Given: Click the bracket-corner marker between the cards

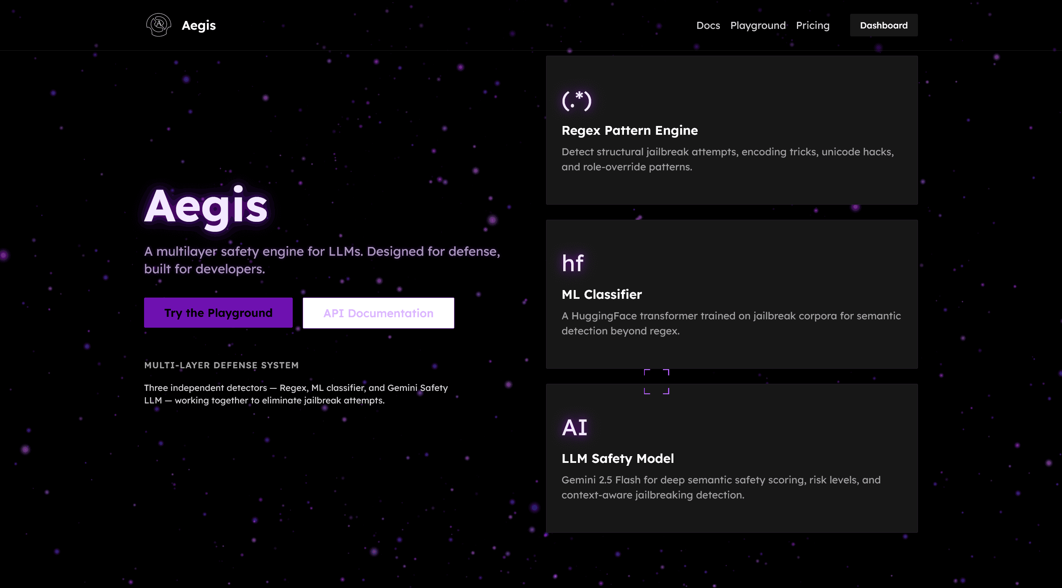Looking at the screenshot, I should coord(656,382).
